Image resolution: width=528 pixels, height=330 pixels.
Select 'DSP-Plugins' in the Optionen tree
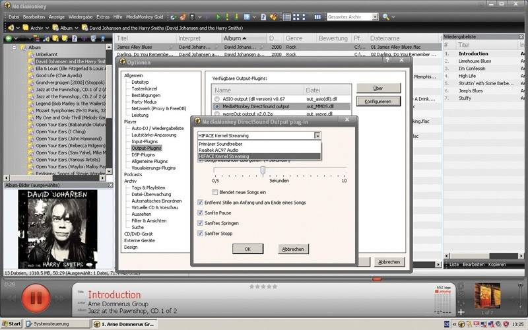[143, 154]
